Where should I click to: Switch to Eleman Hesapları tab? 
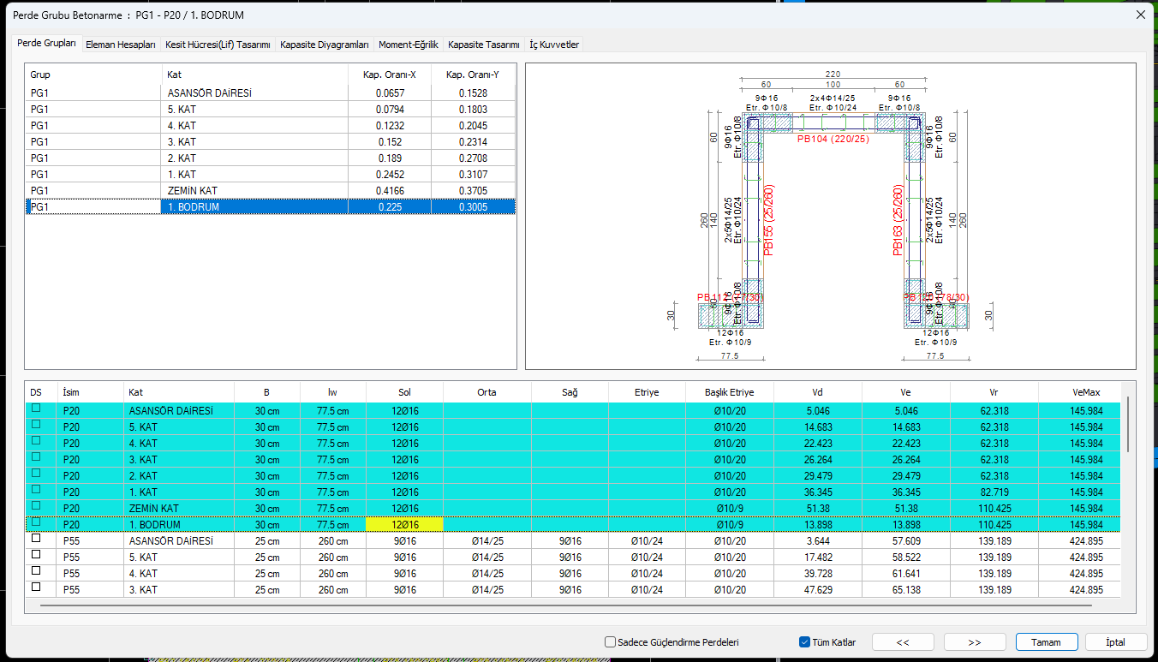[x=121, y=45]
